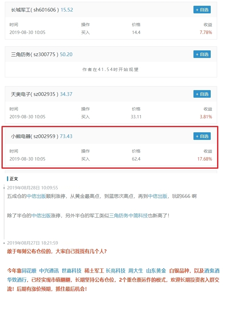Click date 2019-08-30 10:05 in 长城军工 card
The height and width of the screenshot is (311, 235).
pos(27,32)
